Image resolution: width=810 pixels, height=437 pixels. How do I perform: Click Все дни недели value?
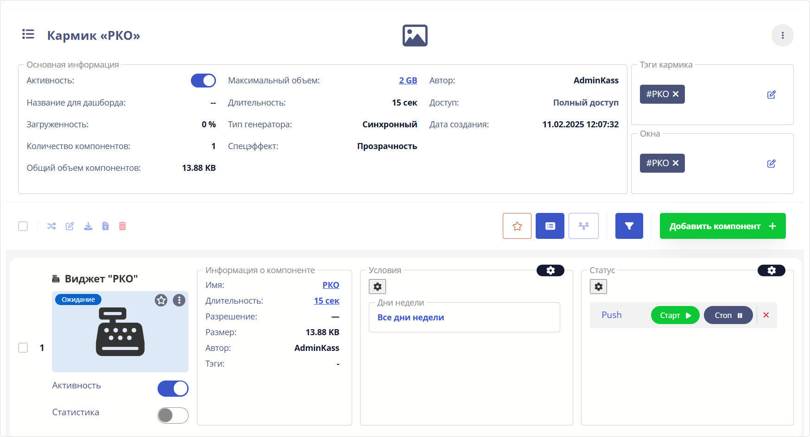coord(411,318)
